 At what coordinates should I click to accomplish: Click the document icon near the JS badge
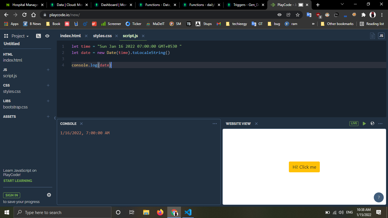372,36
